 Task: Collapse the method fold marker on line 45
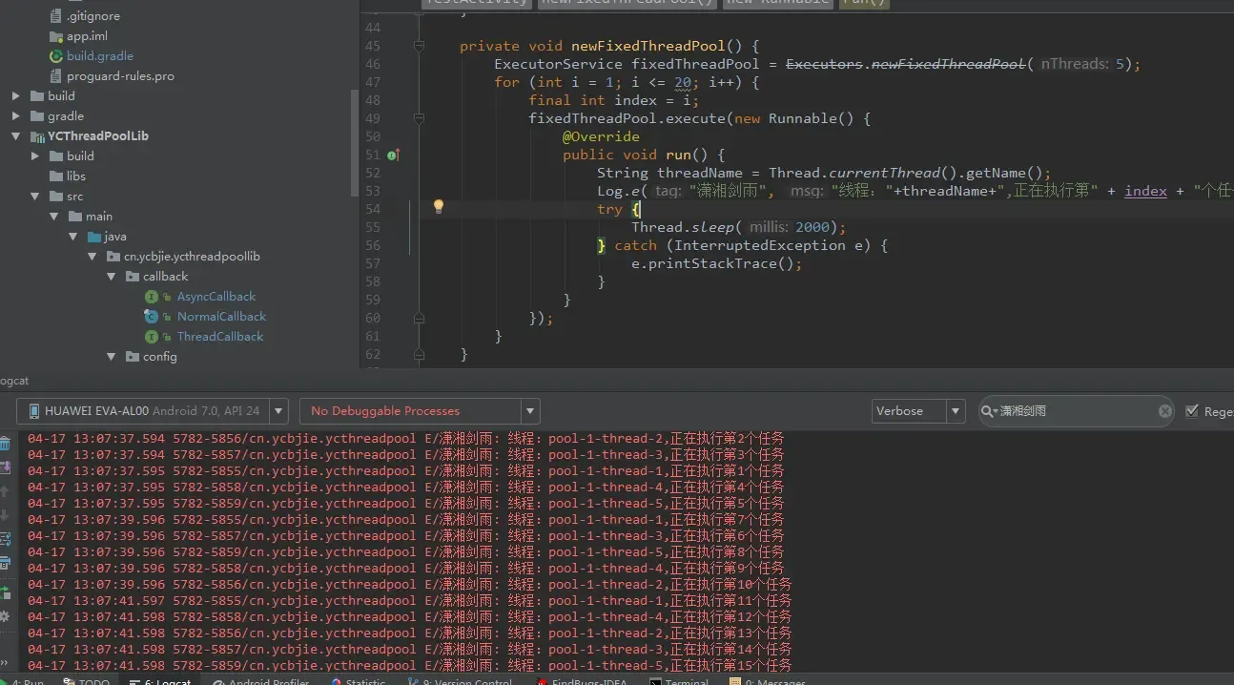click(419, 46)
